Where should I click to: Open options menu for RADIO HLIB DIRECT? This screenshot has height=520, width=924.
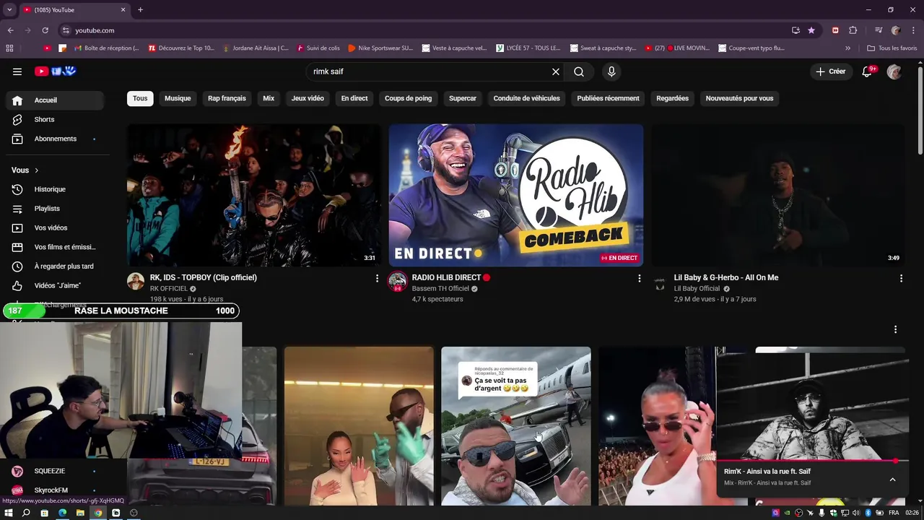pos(639,278)
